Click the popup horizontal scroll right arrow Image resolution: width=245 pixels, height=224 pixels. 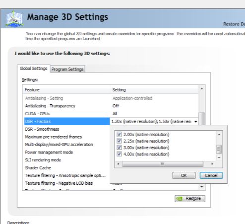pos(212,164)
